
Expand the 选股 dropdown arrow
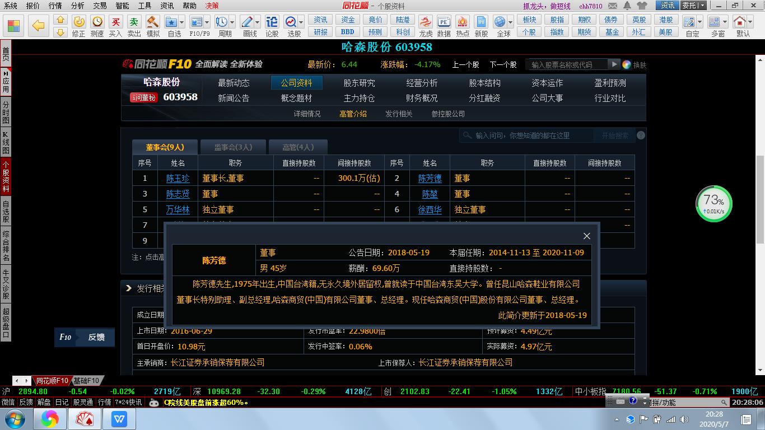point(301,22)
